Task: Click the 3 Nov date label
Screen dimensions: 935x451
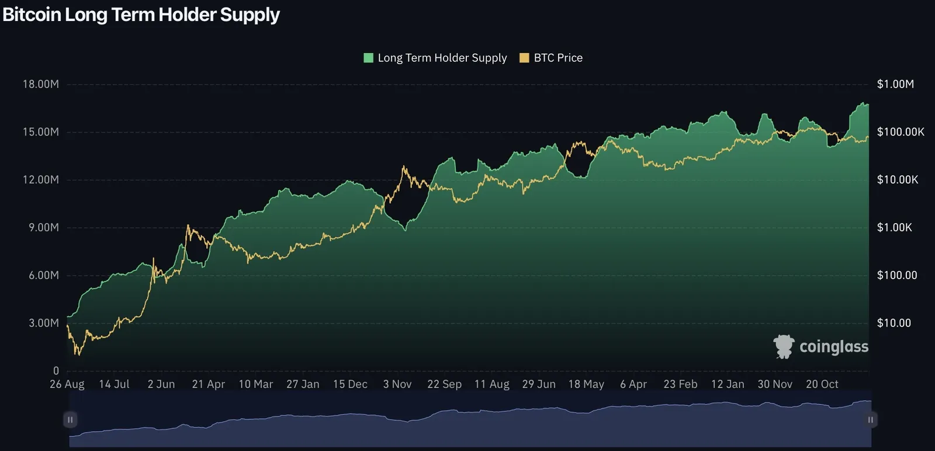Action: pos(397,384)
